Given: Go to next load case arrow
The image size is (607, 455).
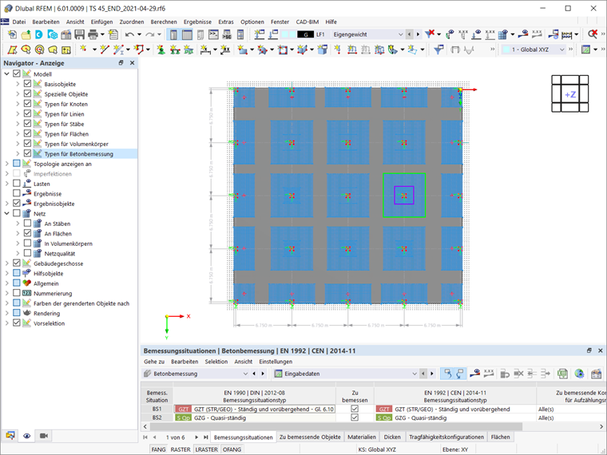Looking at the screenshot, I should [x=418, y=34].
